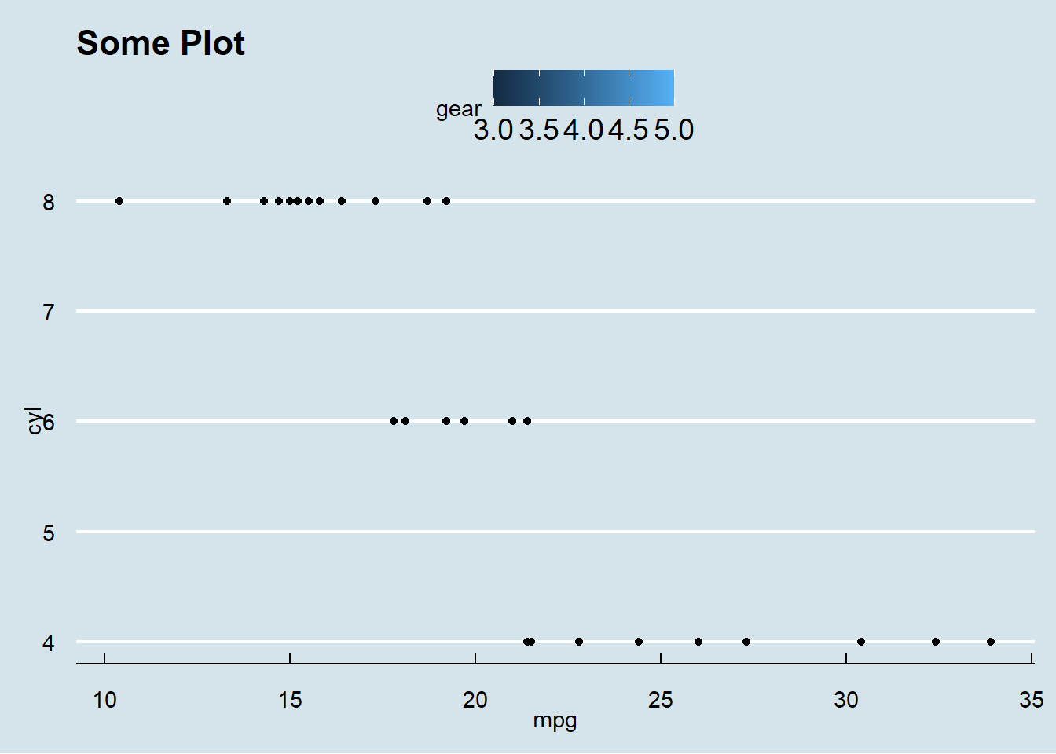1056x754 pixels.
Task: Select the rightmost data point on the cyl 4 row
Action: click(x=991, y=642)
